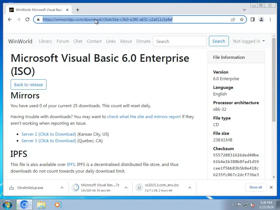Open the site and mirrors report link
Viewport: 280px width, 210px height.
pos(144,116)
